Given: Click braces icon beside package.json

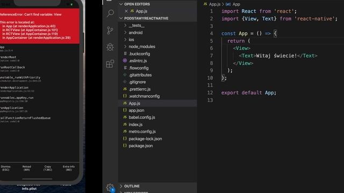Looking at the screenshot, I should click(x=125, y=145).
